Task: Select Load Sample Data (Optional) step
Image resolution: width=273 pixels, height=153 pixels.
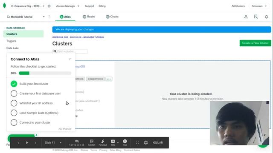Action: coord(39,113)
